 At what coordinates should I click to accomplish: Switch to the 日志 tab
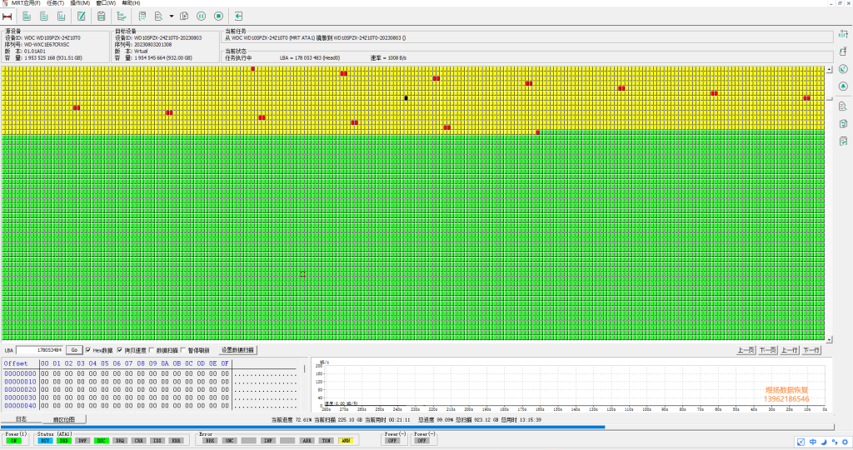[x=21, y=419]
